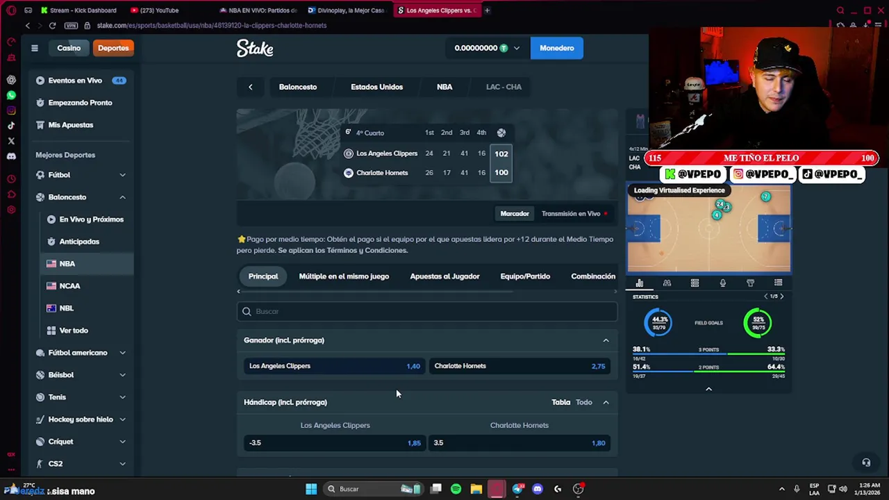
Task: Open the play-by-play list icon in tracker
Action: pyautogui.click(x=778, y=283)
